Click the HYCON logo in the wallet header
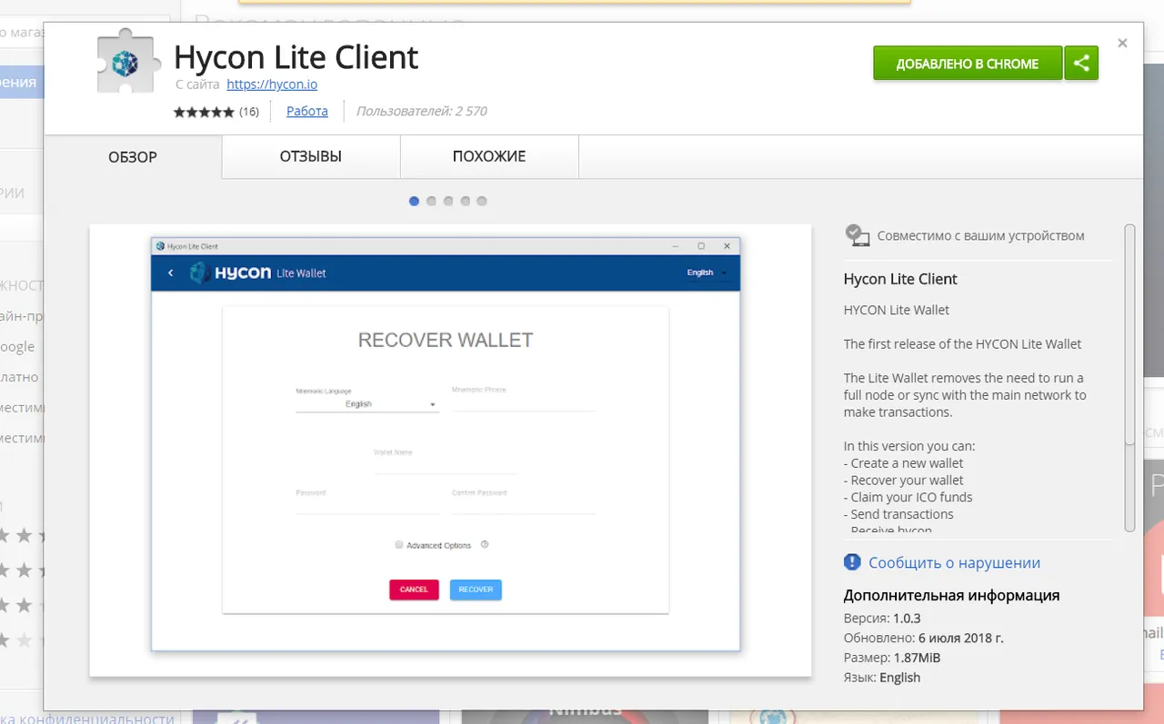This screenshot has width=1164, height=724. coord(230,273)
